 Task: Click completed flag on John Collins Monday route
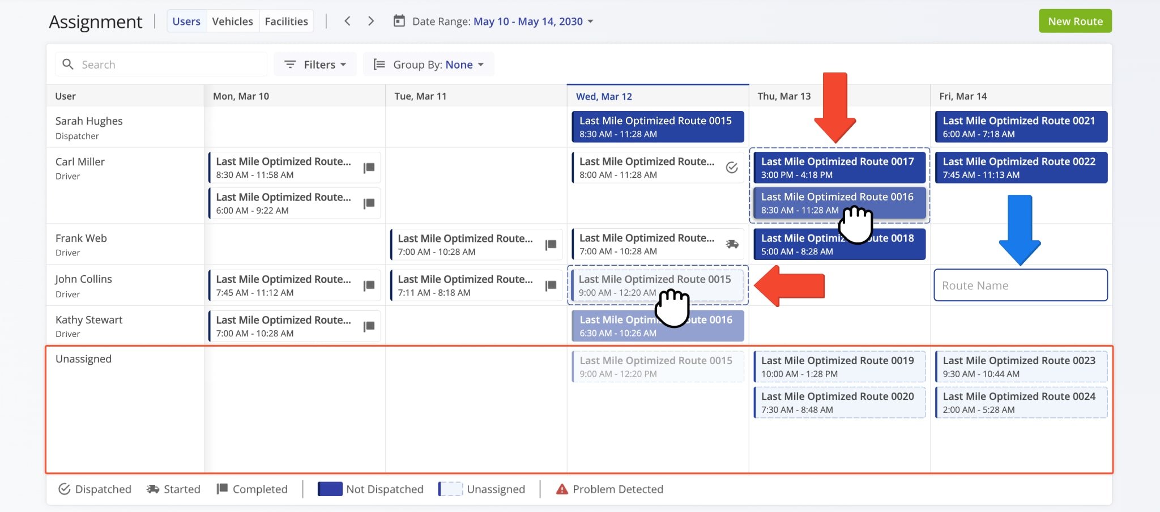pyautogui.click(x=369, y=285)
